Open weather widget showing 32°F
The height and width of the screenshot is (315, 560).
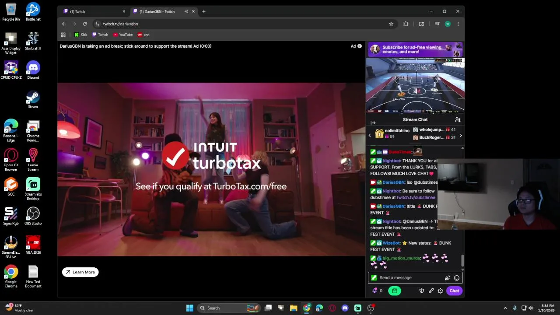19,308
